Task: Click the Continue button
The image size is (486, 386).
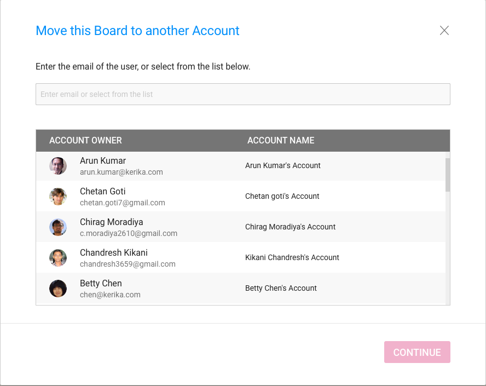Action: [417, 352]
